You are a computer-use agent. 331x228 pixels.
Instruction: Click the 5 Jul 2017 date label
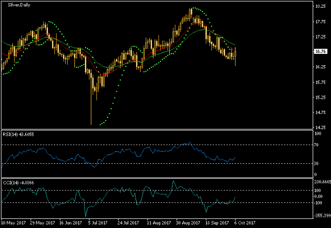(98, 223)
